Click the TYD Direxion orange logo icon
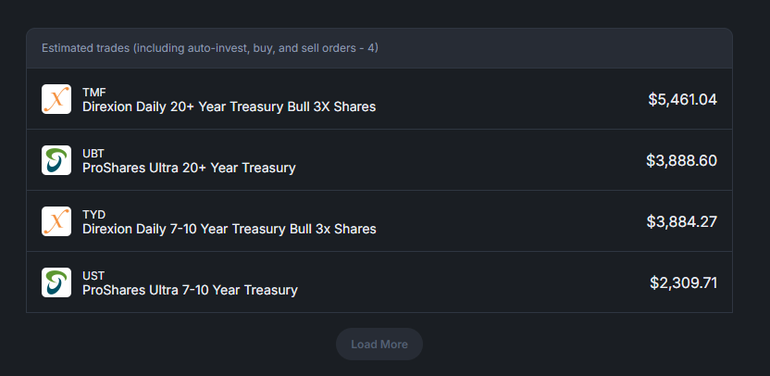This screenshot has width=770, height=376. click(x=56, y=221)
